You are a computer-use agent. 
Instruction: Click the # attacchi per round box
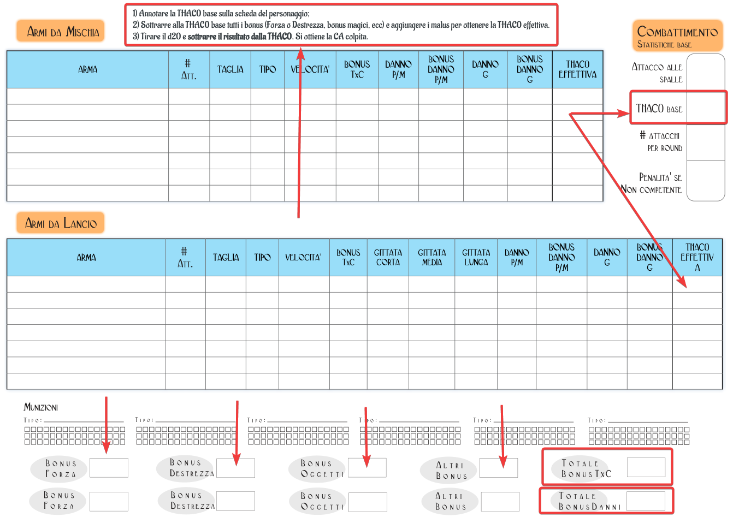pos(705,142)
